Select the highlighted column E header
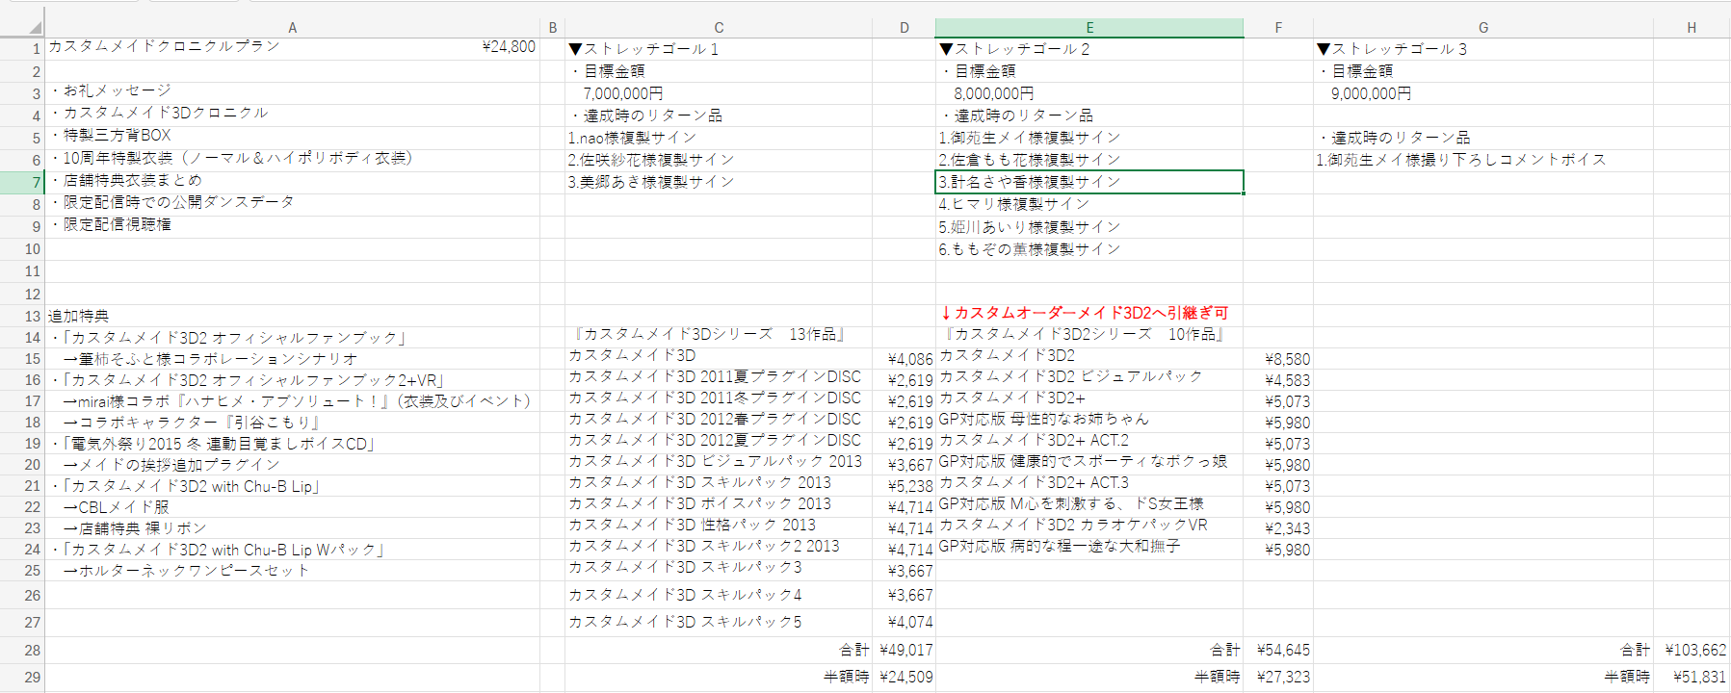Screen dimensions: 1731x693 tap(1089, 28)
